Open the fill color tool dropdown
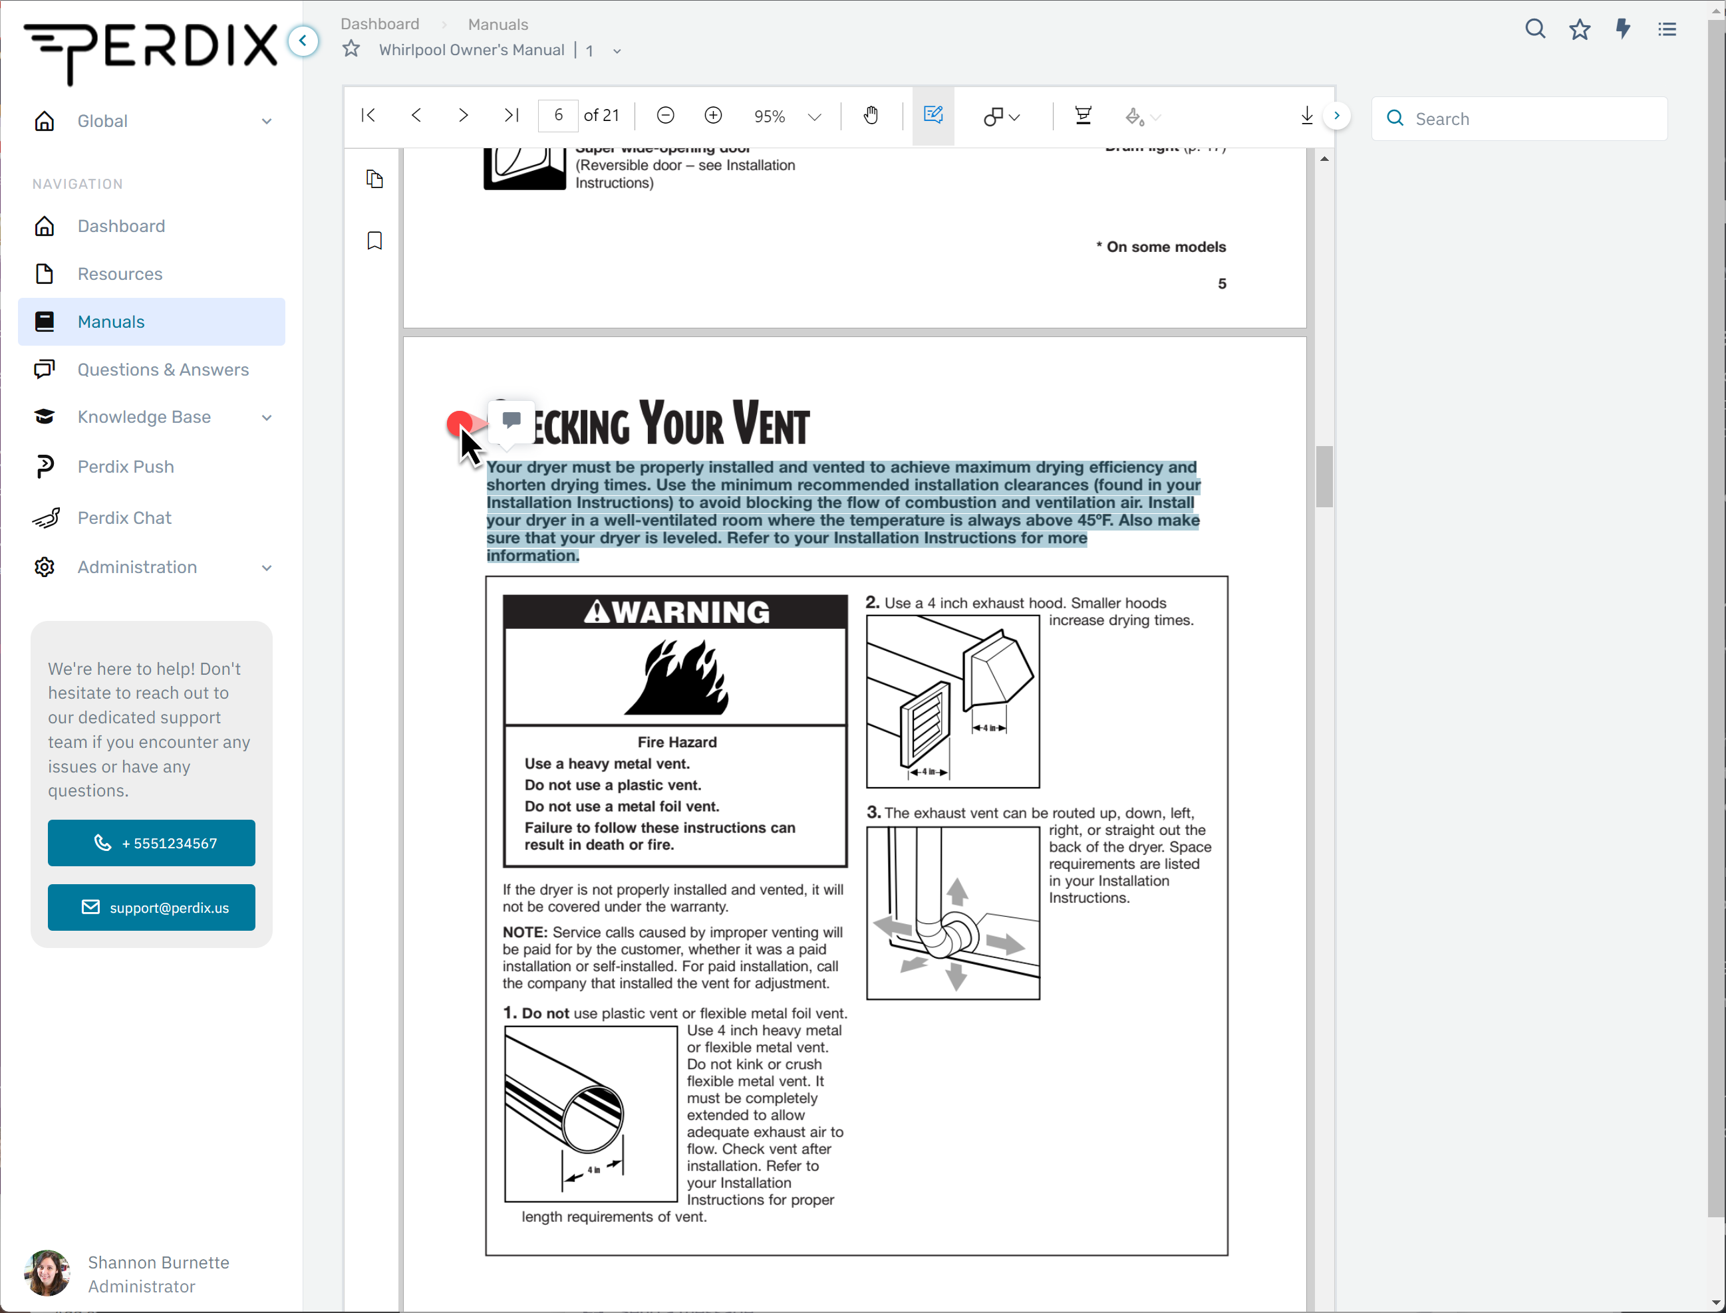 click(x=1142, y=116)
